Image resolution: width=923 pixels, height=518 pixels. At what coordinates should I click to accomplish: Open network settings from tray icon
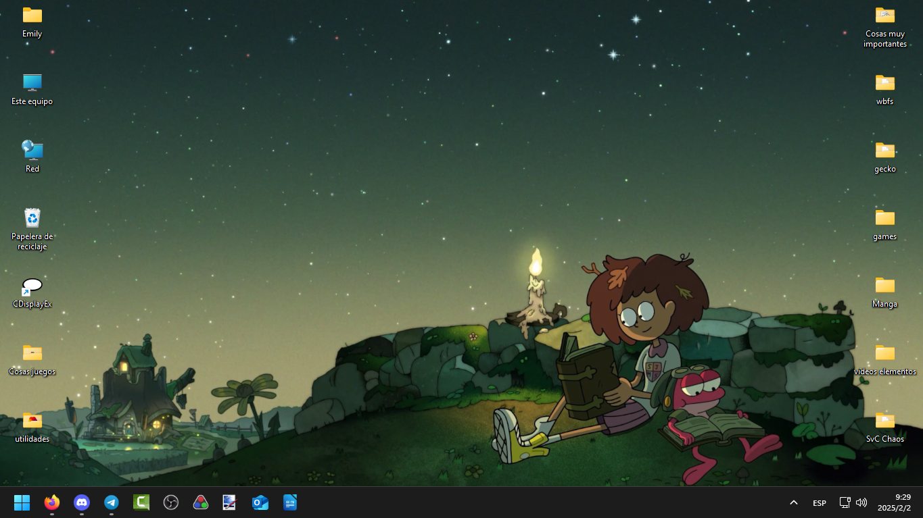(x=845, y=502)
